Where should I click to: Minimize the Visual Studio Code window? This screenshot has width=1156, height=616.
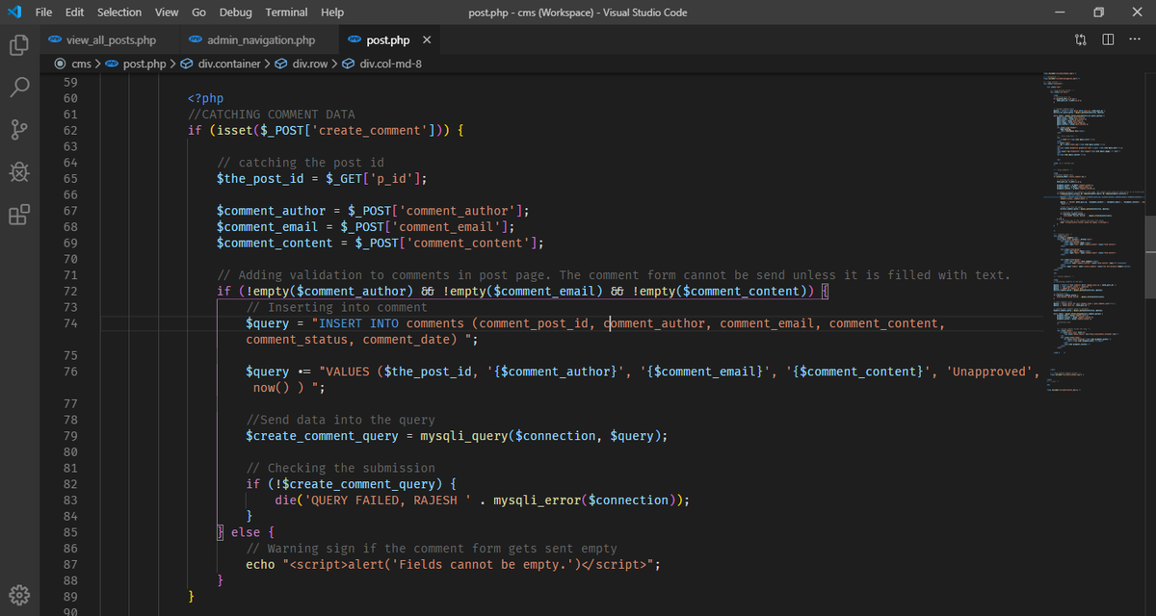1060,12
